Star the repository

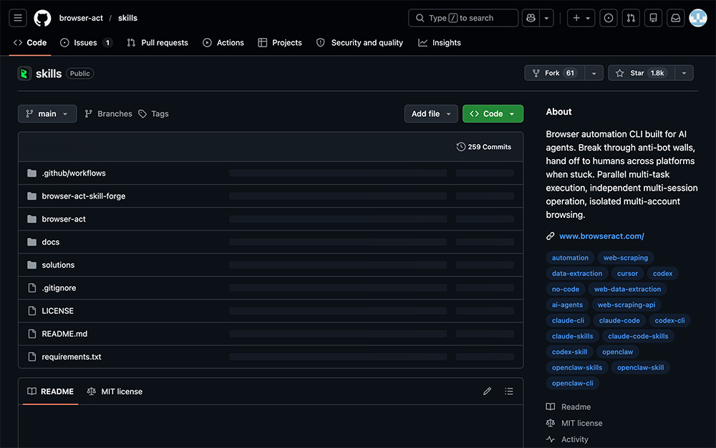(641, 73)
